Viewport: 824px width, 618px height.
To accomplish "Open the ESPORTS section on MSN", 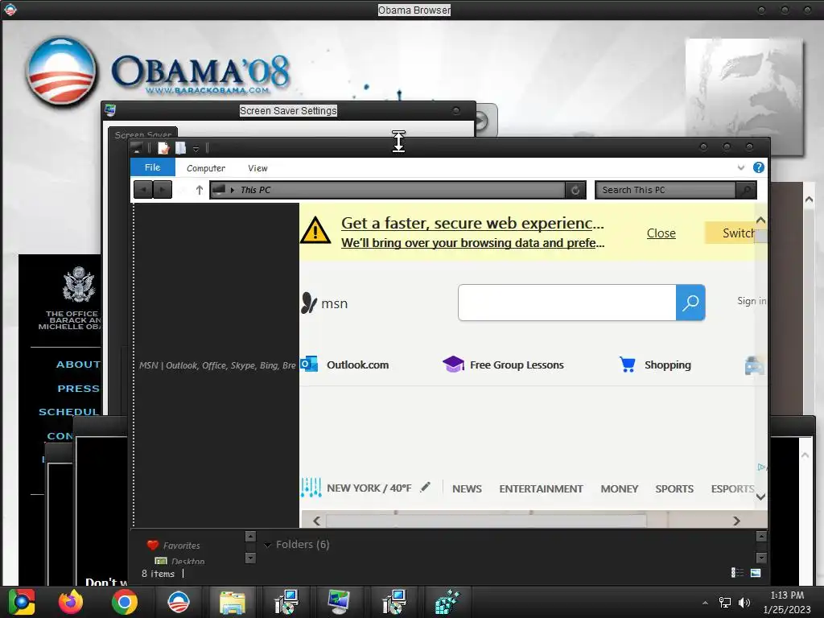I will coord(732,488).
